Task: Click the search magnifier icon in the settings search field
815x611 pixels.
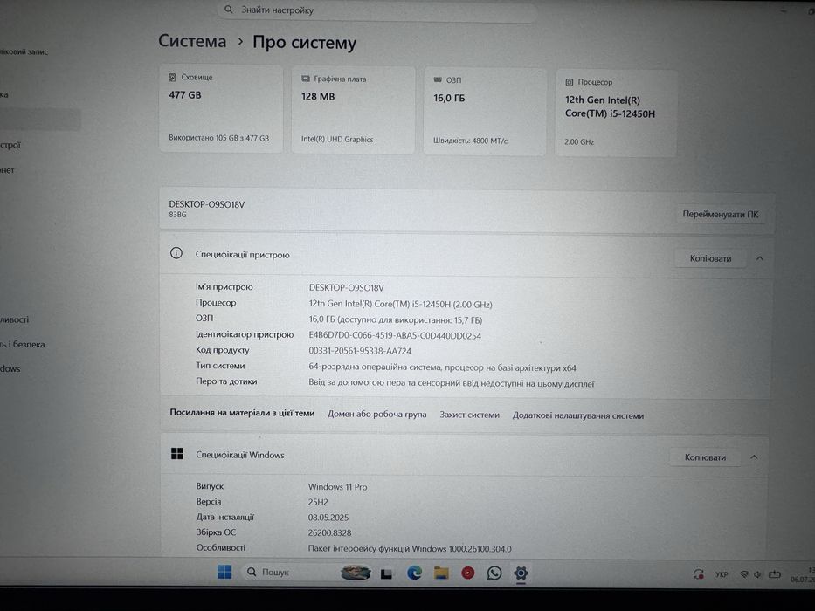Action: 229,10
